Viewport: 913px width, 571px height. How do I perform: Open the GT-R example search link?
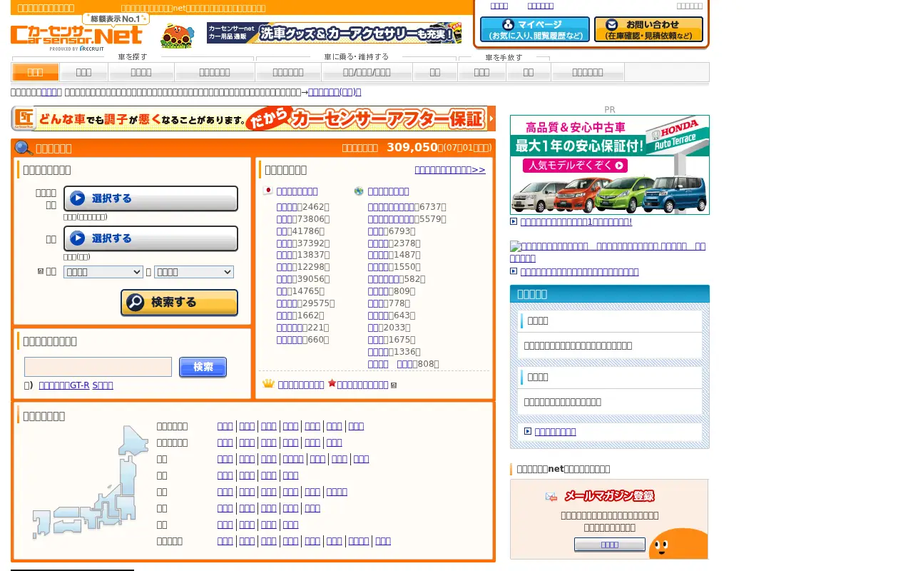(64, 385)
